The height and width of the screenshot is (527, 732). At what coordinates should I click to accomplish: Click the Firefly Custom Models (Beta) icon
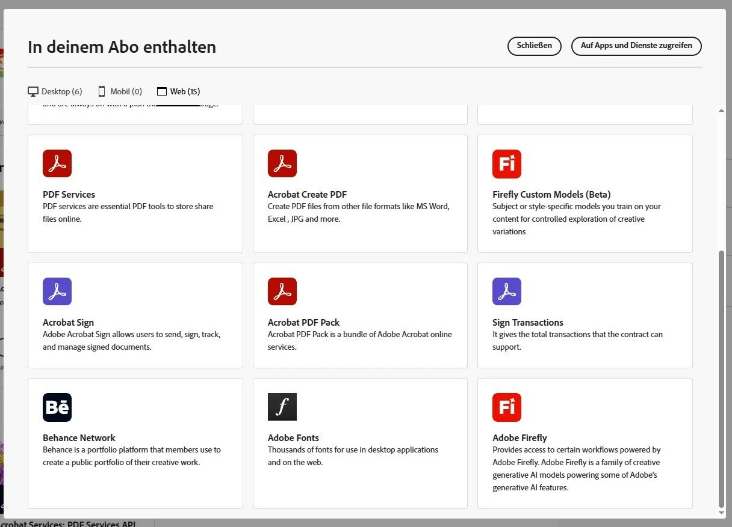coord(507,164)
